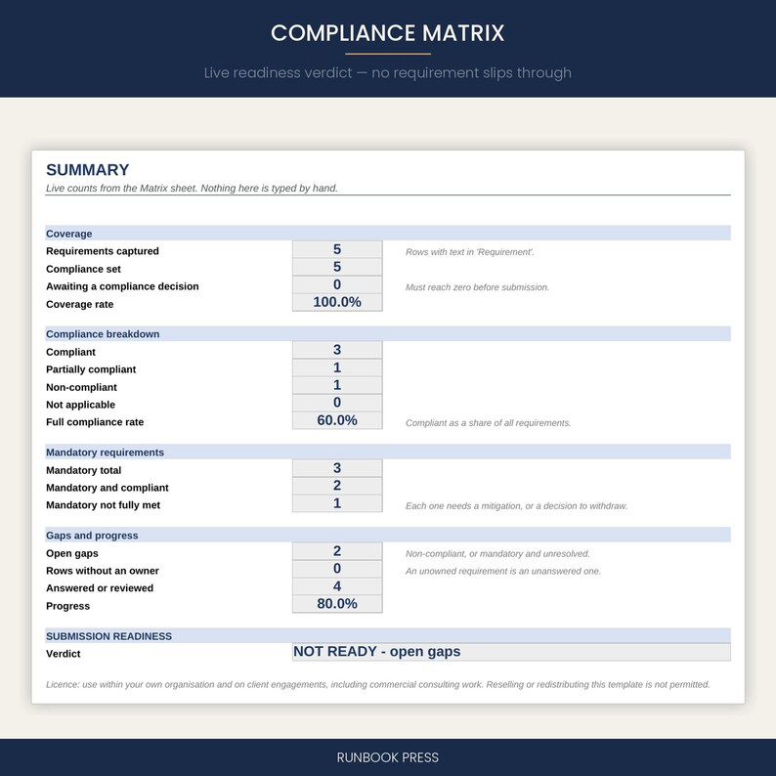Select the Mandatory not fully met label
The width and height of the screenshot is (776, 776).
[103, 505]
